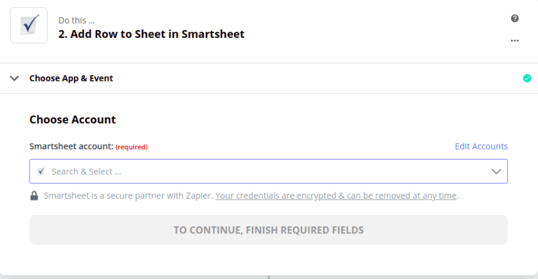Image resolution: width=538 pixels, height=279 pixels.
Task: Collapse chevron beside Choose App & Event
Action: [14, 78]
